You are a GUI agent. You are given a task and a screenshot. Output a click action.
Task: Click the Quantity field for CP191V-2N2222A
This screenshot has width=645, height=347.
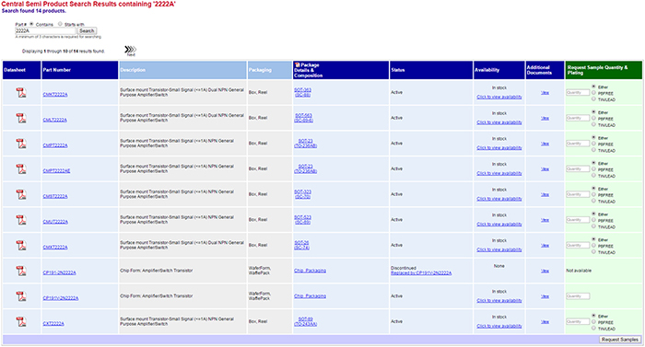tap(578, 296)
